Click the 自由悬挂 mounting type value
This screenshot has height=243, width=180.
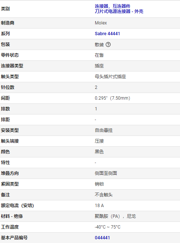[x=104, y=130]
